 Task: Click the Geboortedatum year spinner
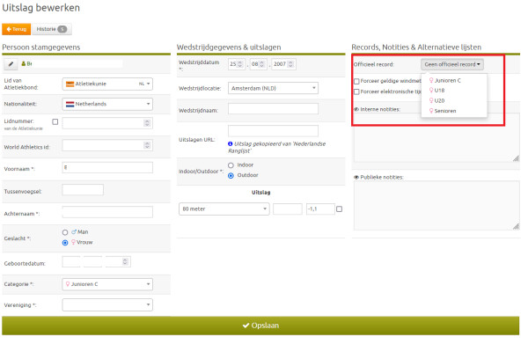(x=125, y=262)
